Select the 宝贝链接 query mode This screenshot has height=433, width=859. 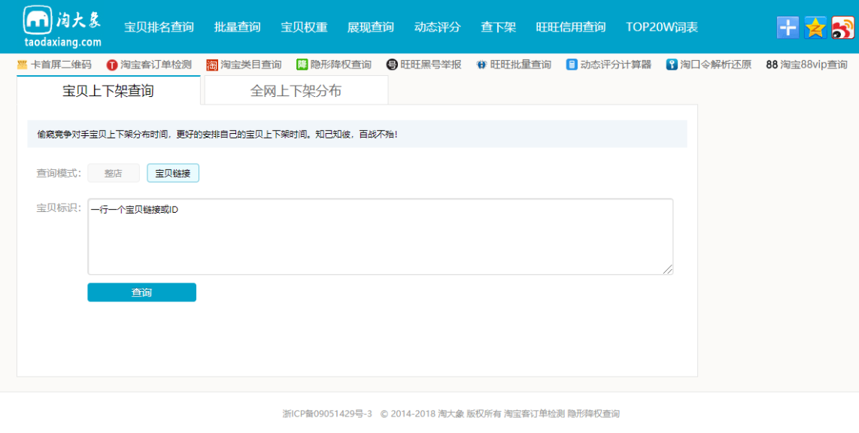click(173, 173)
